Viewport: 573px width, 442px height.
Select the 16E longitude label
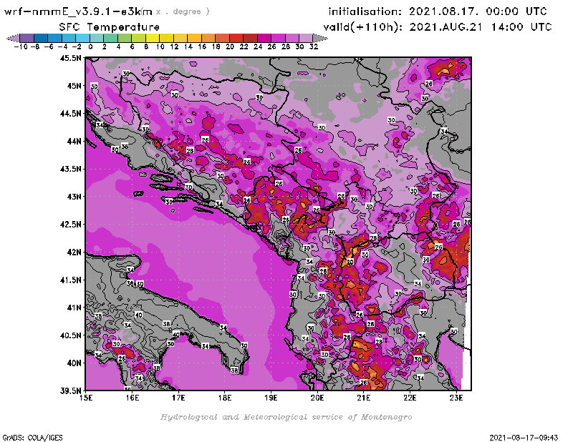point(133,398)
